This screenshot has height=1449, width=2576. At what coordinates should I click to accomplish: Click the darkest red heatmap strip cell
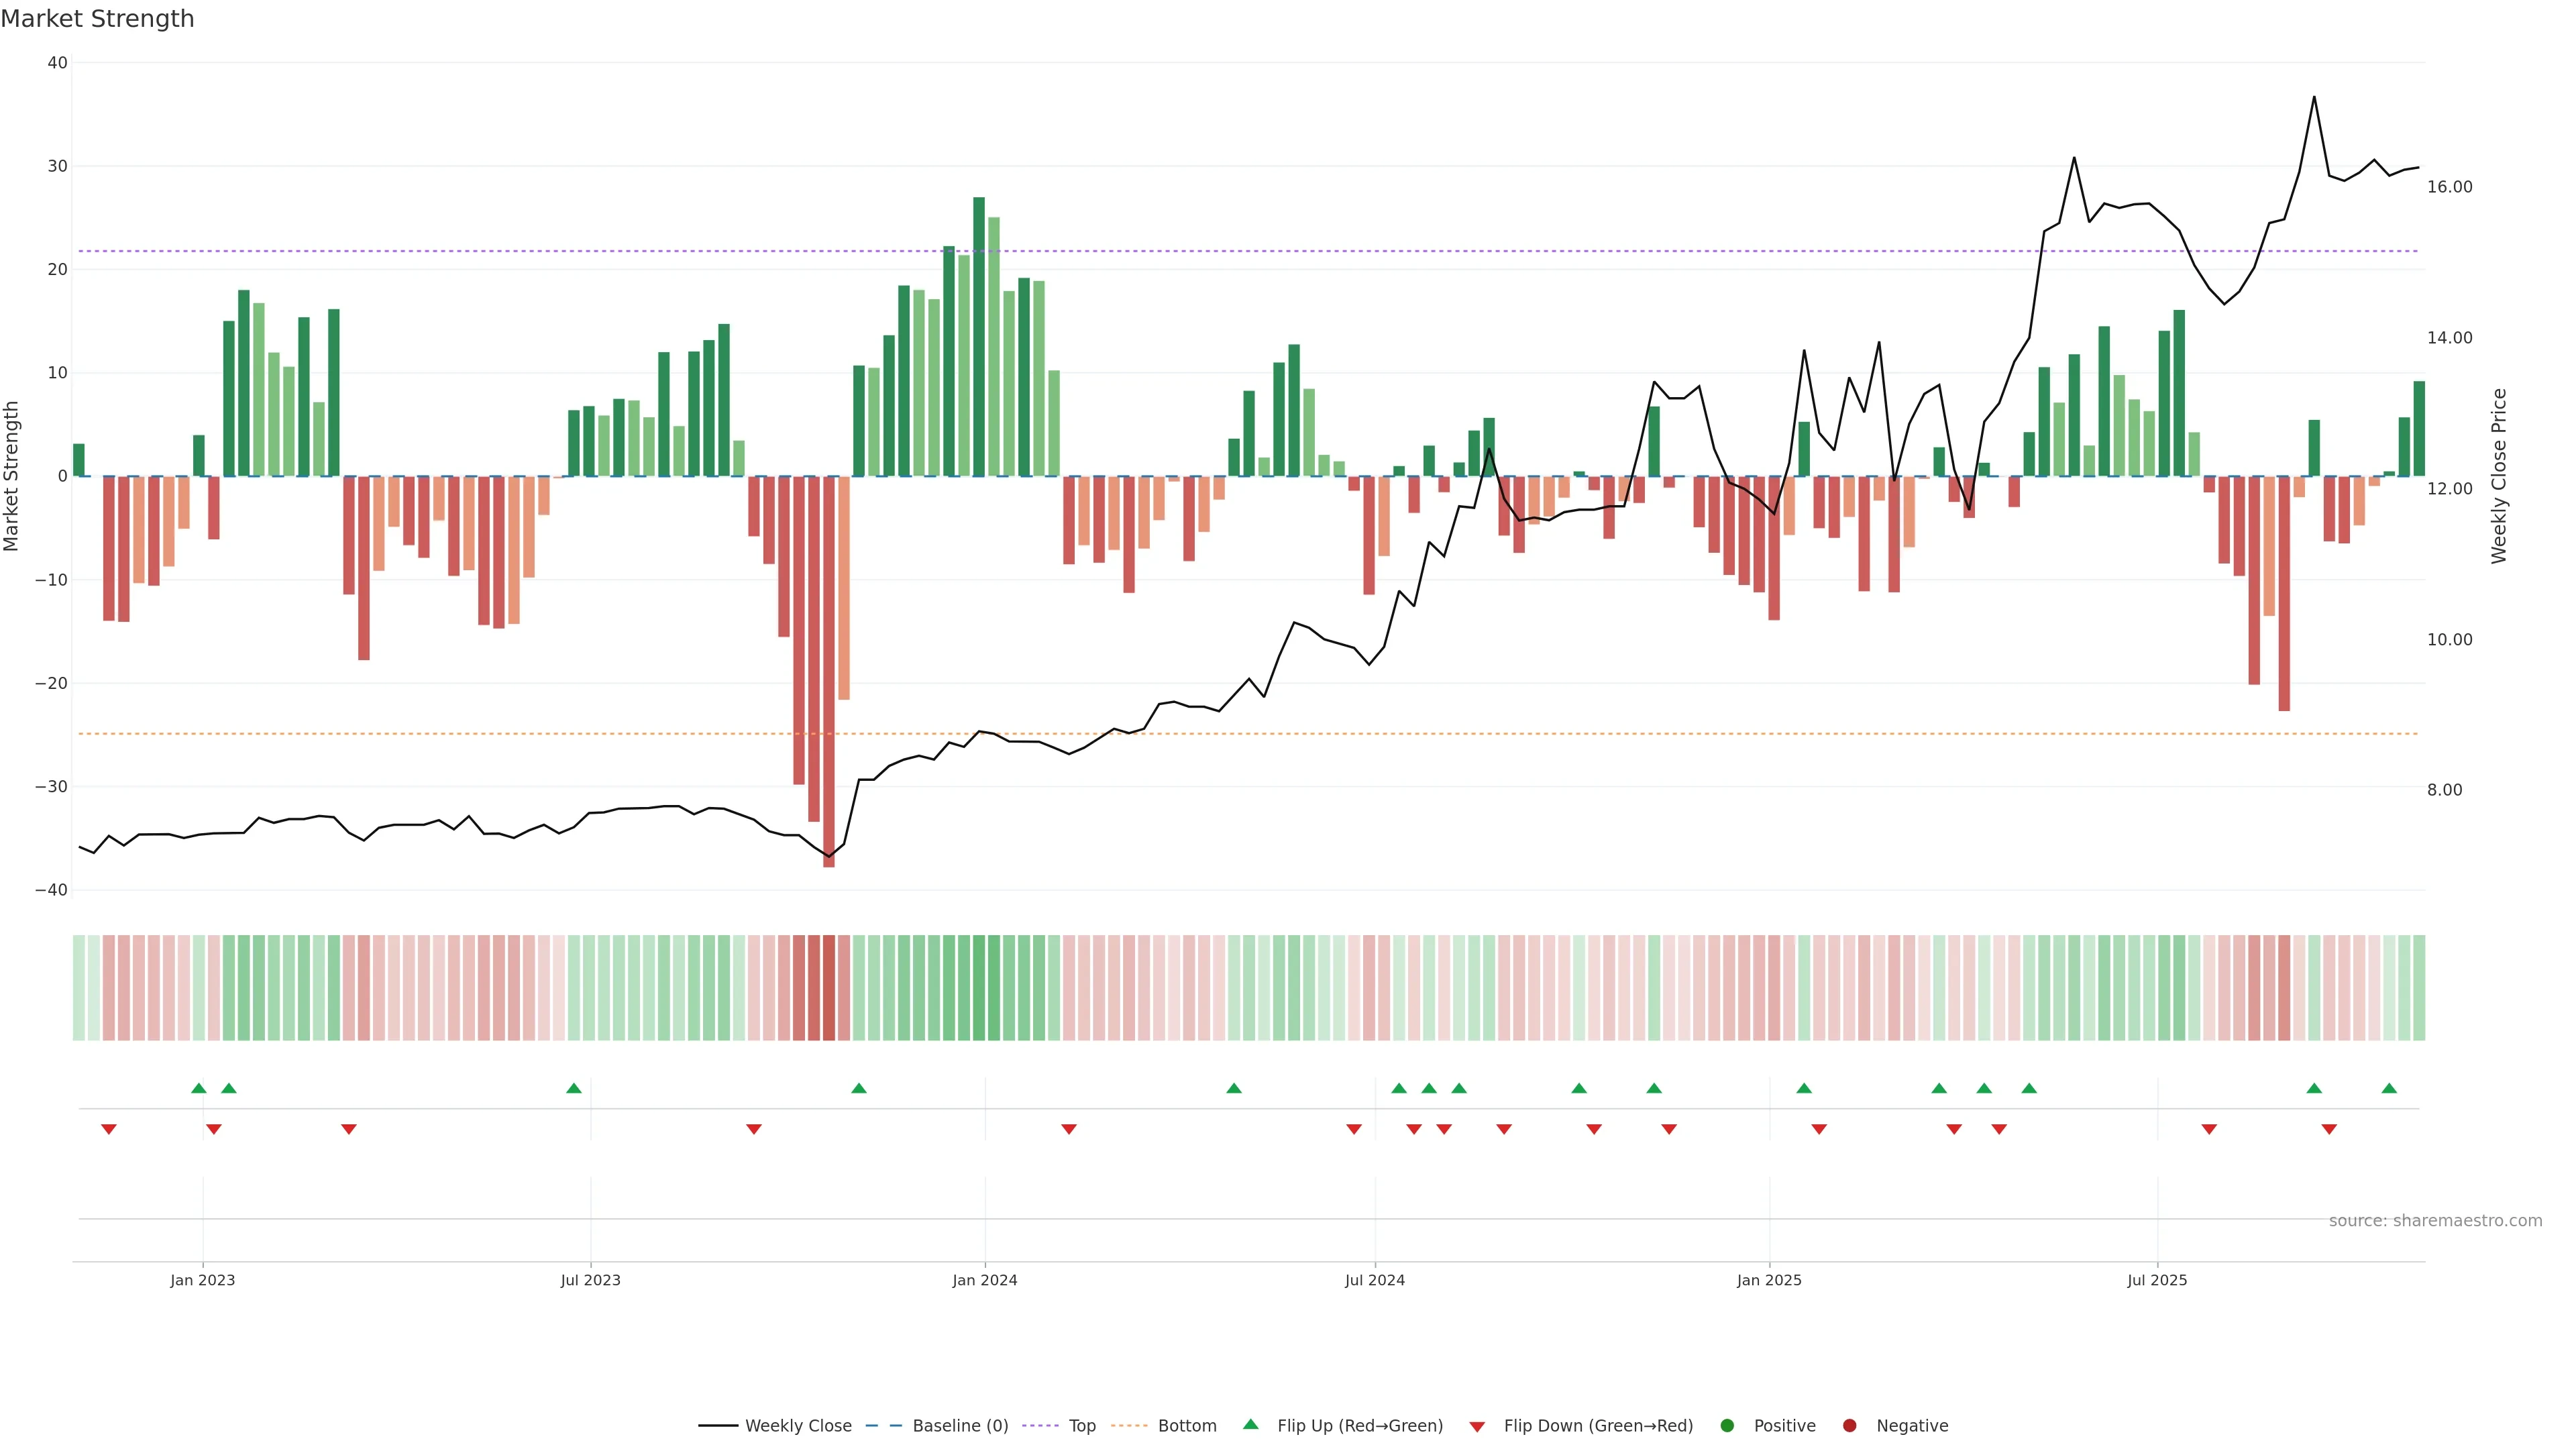pos(829,987)
